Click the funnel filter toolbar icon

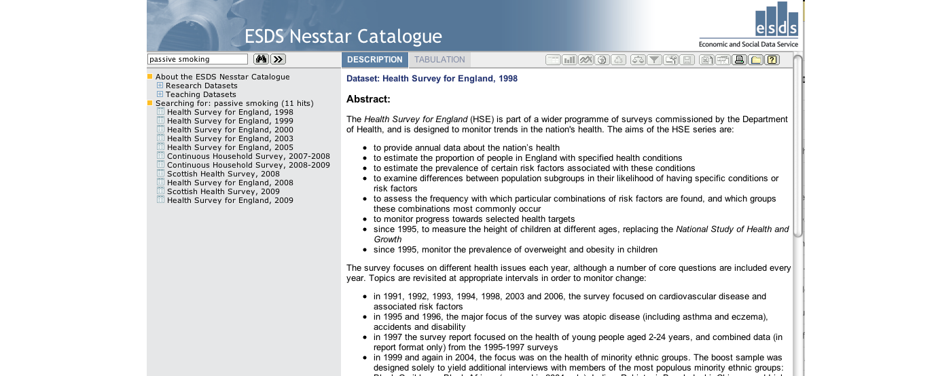(654, 60)
